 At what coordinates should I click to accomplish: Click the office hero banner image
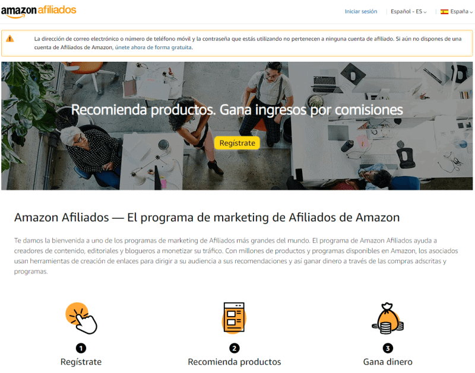pos(237,126)
